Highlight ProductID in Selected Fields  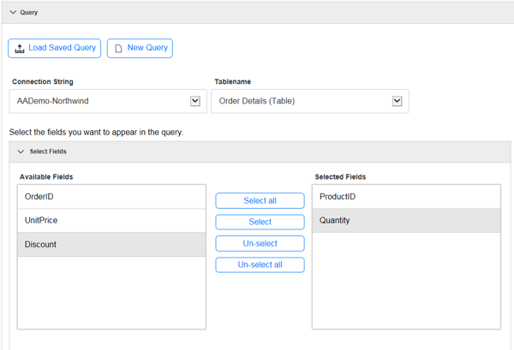pyautogui.click(x=406, y=197)
